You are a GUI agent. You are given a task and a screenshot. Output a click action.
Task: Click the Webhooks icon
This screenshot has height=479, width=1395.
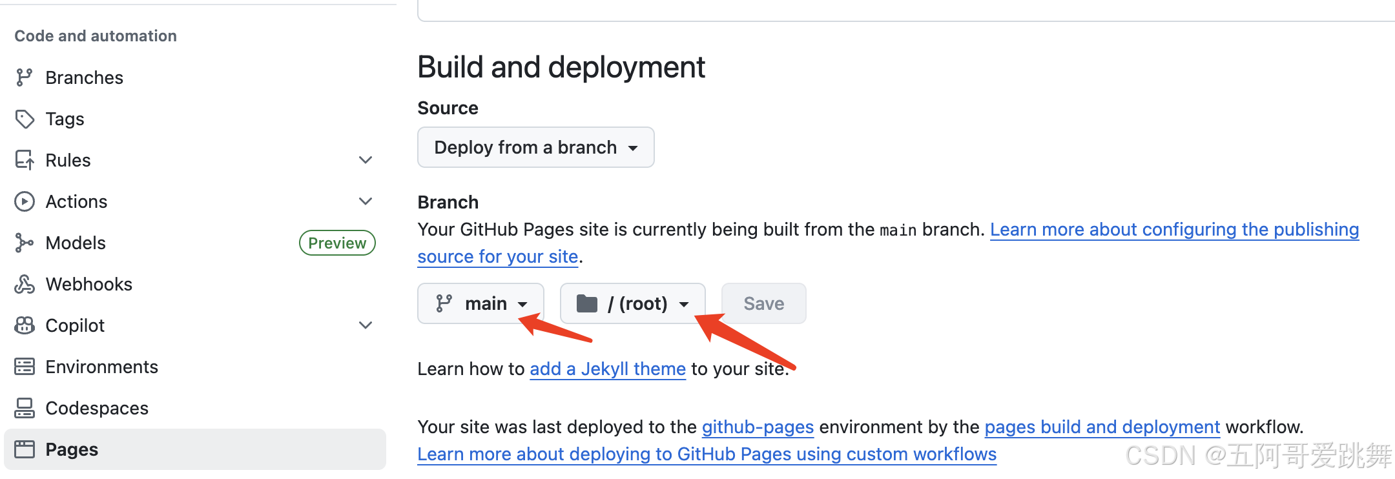click(x=25, y=284)
